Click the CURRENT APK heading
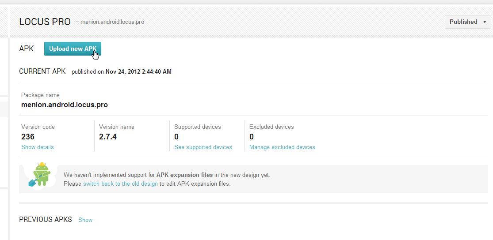This screenshot has height=240, width=493. (42, 71)
